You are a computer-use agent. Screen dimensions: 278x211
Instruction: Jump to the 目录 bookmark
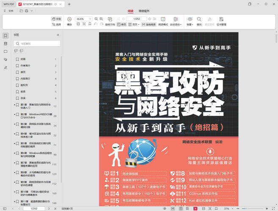[x=23, y=98]
